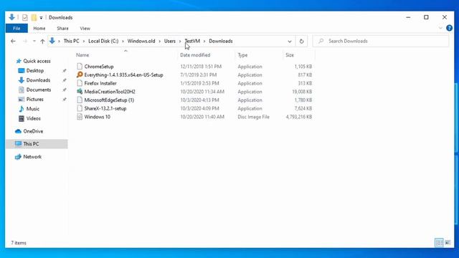Image resolution: width=459 pixels, height=258 pixels.
Task: Click the MicrosoftEdgeSetup (1) file icon
Action: pyautogui.click(x=80, y=100)
